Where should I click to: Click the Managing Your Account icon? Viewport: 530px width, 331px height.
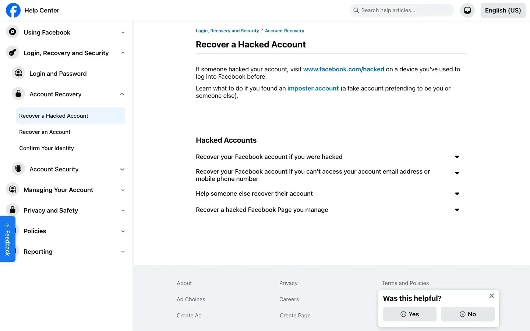pyautogui.click(x=13, y=189)
